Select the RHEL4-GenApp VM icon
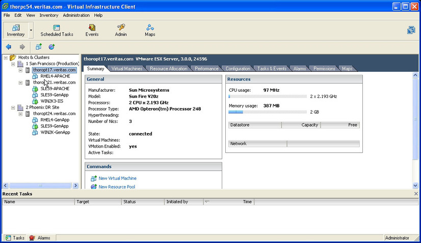This screenshot has height=243, width=421. pos(35,120)
